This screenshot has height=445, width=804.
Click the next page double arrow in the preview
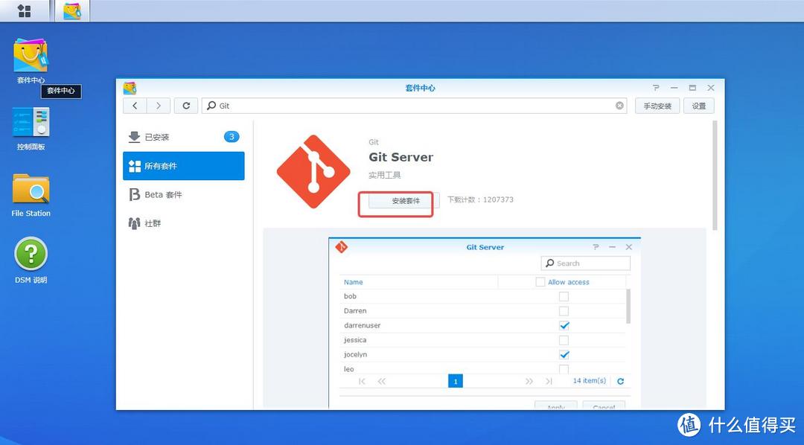(529, 382)
